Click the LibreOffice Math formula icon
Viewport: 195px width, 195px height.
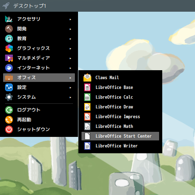[x=87, y=126]
